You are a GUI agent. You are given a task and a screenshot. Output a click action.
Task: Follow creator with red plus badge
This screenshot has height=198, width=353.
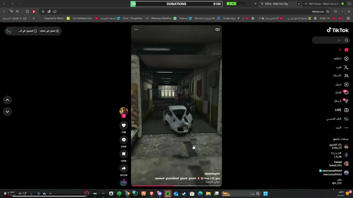tap(124, 116)
